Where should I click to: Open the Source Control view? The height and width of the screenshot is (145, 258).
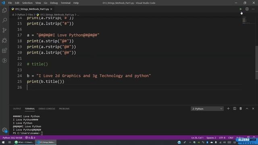(4, 30)
